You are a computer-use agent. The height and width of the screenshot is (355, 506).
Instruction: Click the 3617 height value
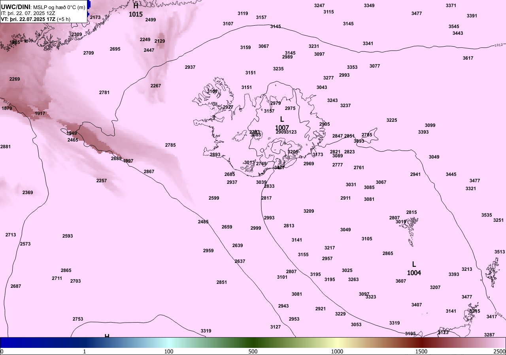[468, 58]
